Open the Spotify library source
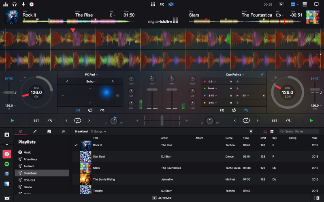324x202 pixels. tap(7, 164)
